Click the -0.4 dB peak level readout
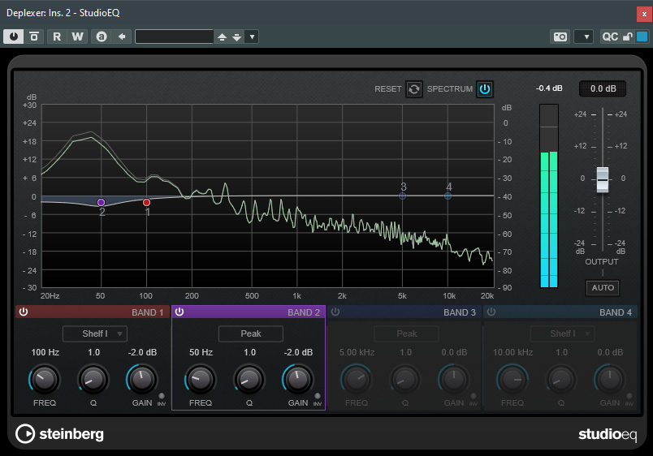The width and height of the screenshot is (653, 456). coord(549,88)
